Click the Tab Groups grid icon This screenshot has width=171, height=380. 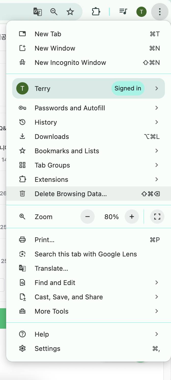coord(22,165)
